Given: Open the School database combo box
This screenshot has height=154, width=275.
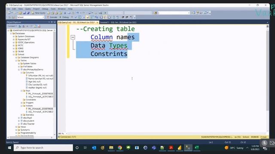Looking at the screenshot, I should click(x=31, y=17).
